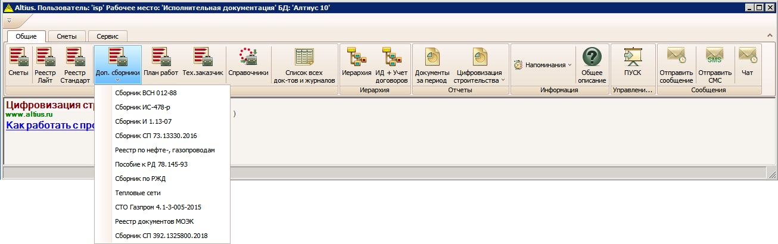Switch to the Сервис ribbon tab

click(x=107, y=36)
